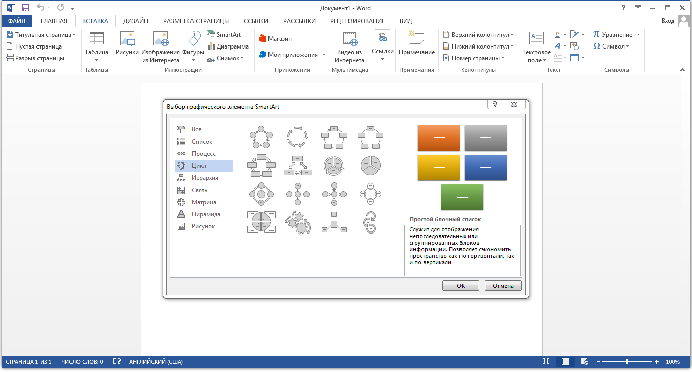The width and height of the screenshot is (692, 372).
Task: Confirm SmartArt selection with ОК
Action: coord(460,285)
